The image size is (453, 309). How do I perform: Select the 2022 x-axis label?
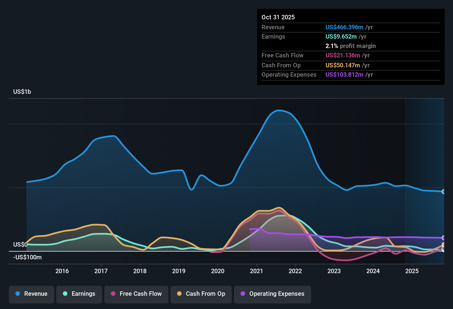[x=295, y=271]
